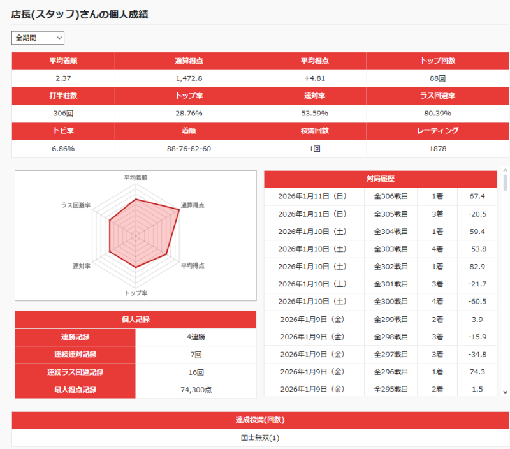This screenshot has height=449, width=510.
Task: Select the 全302戦目 match row
Action: pyautogui.click(x=380, y=266)
